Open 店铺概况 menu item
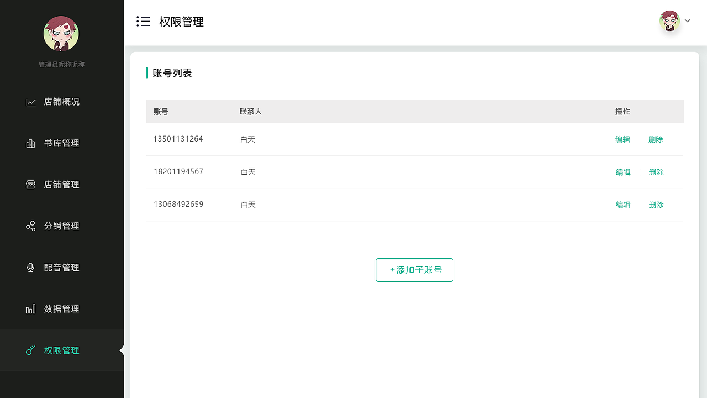The image size is (707, 398). pyautogui.click(x=62, y=102)
